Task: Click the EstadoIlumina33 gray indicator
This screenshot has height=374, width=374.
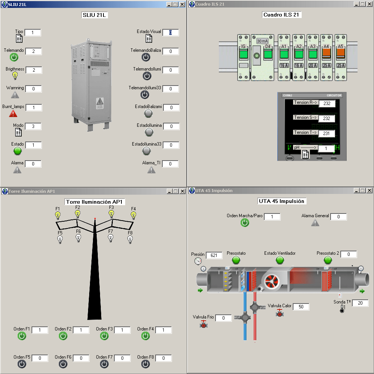Action: pyautogui.click(x=147, y=151)
